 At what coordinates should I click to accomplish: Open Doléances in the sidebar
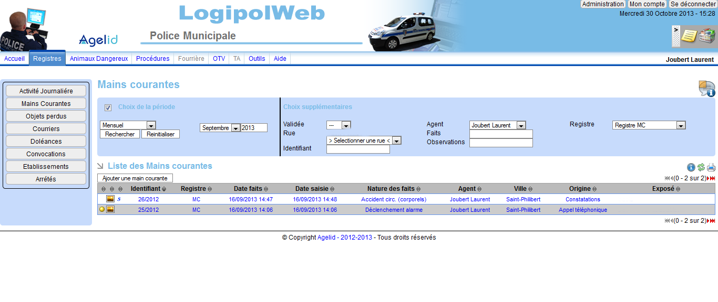(x=46, y=142)
